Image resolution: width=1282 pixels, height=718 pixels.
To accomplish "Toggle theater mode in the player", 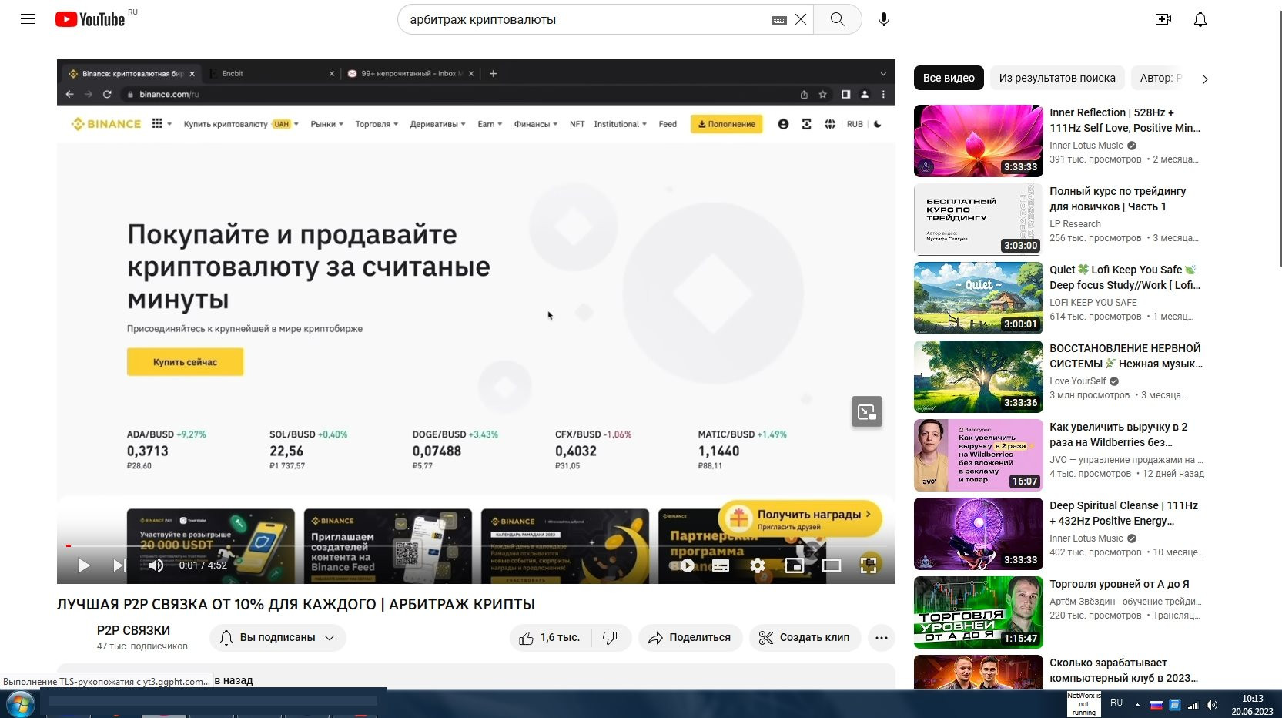I will 832,565.
